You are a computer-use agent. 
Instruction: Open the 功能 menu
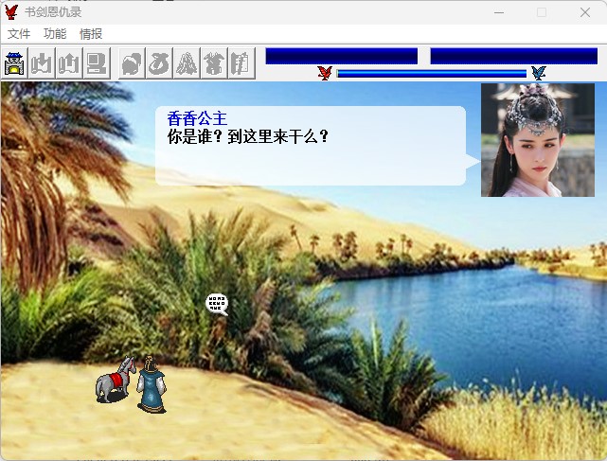pos(55,34)
